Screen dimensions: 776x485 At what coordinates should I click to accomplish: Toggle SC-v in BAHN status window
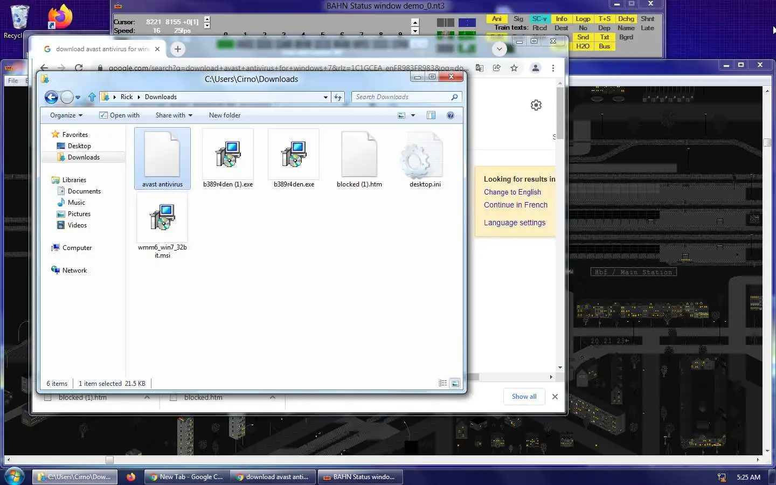point(539,19)
